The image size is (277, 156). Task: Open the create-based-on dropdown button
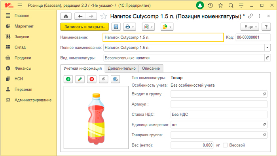point(167,27)
